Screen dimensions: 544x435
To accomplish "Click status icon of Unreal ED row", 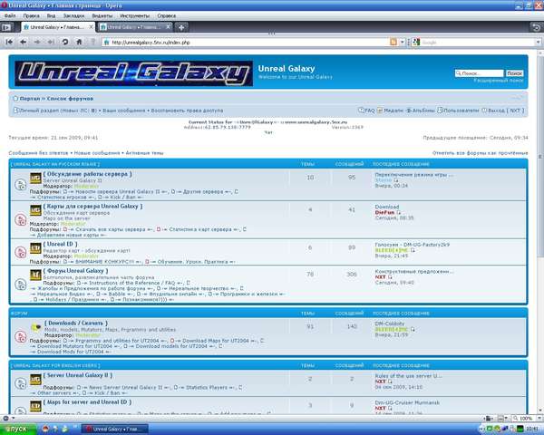I will pyautogui.click(x=21, y=252).
